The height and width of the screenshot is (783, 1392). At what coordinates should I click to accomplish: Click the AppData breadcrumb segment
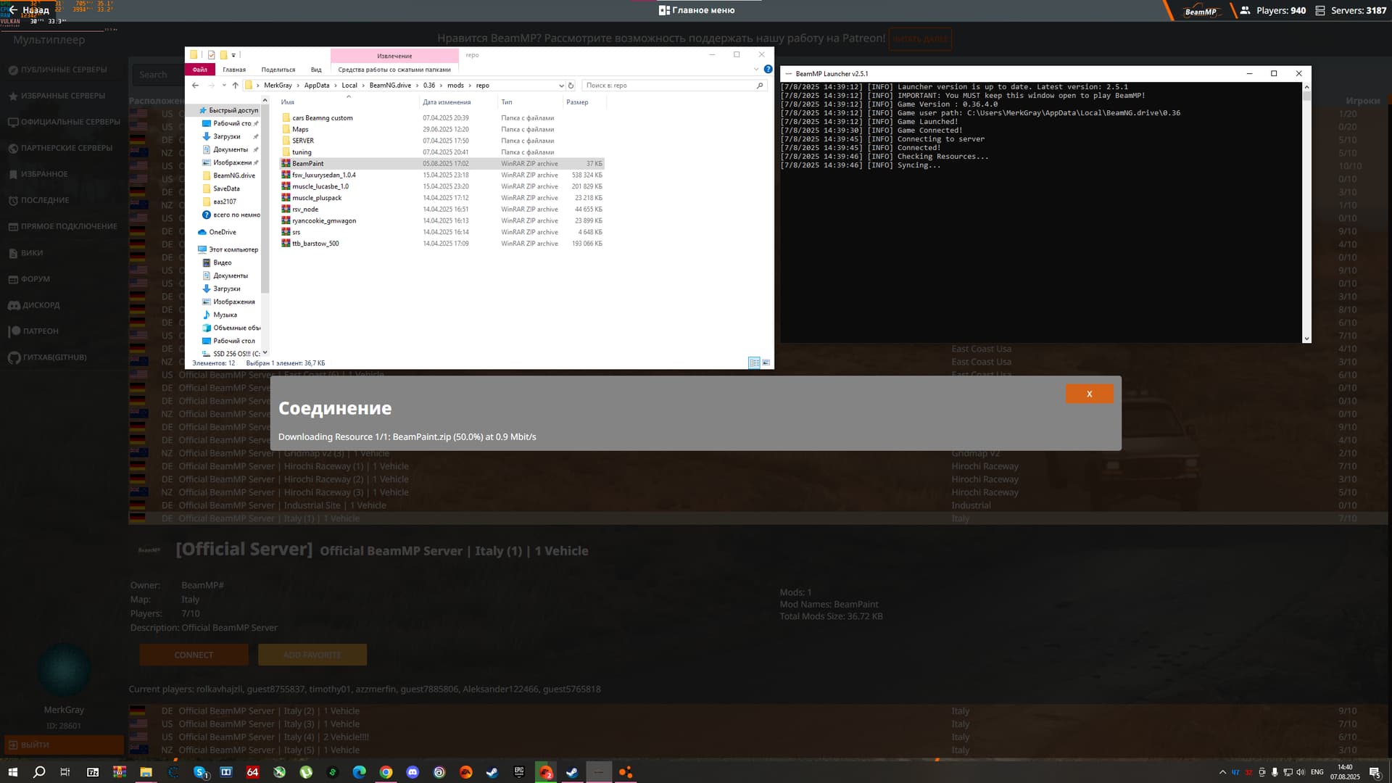tap(317, 86)
